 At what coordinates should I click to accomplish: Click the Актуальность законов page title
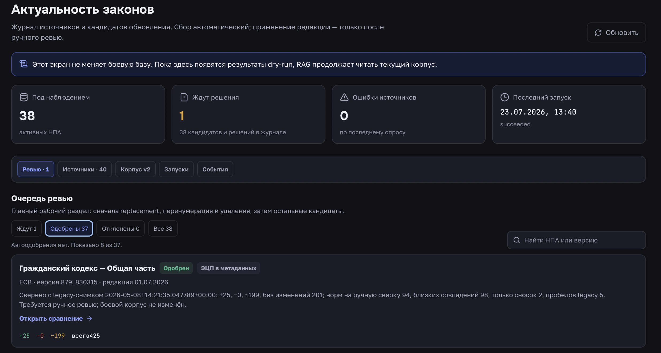pyautogui.click(x=83, y=10)
